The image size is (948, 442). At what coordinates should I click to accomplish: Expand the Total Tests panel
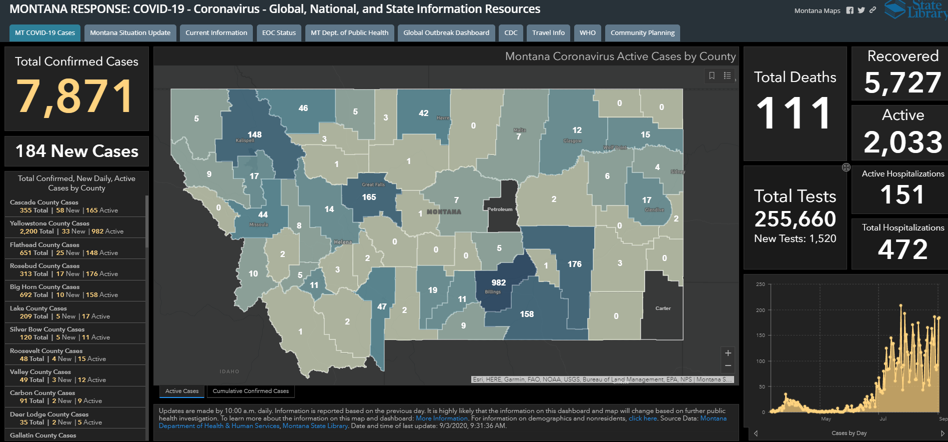(846, 167)
